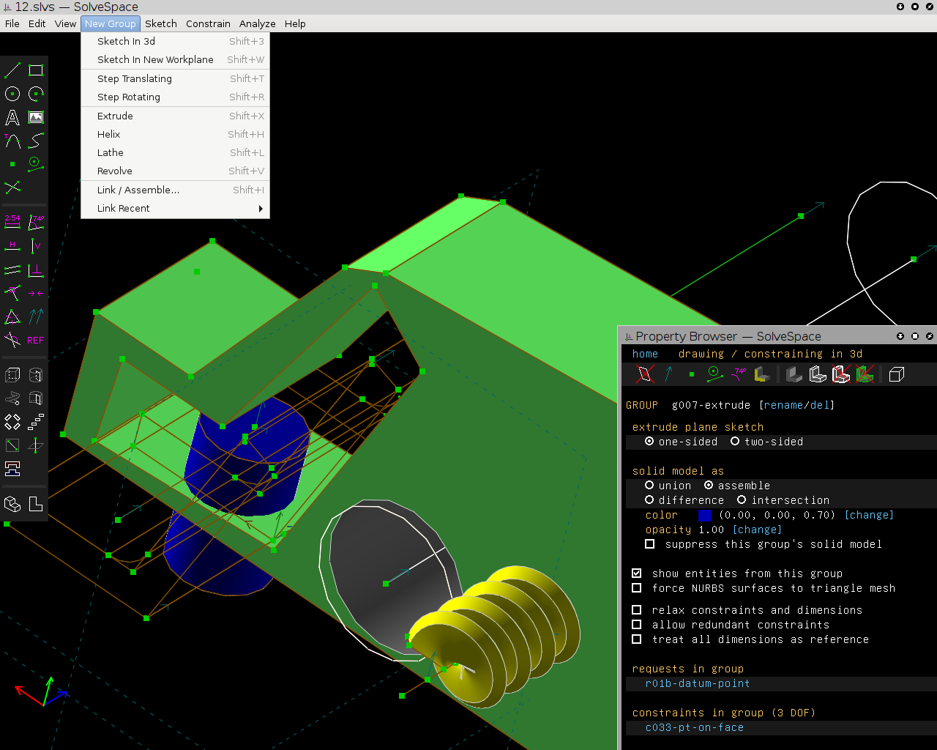Apply distance or diameter constraint

[x=12, y=222]
